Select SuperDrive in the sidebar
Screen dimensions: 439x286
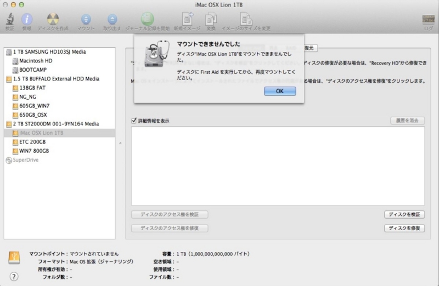[59, 160]
